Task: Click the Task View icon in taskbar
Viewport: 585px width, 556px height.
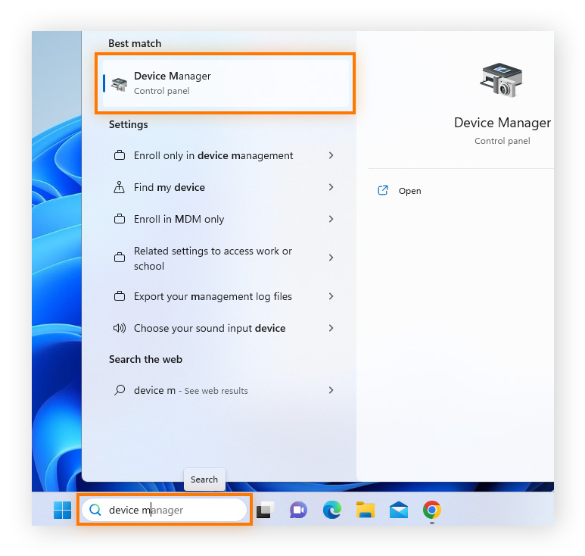Action: pos(266,510)
